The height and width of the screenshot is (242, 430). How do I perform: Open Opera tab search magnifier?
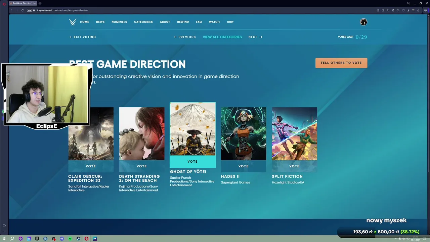[x=408, y=3]
